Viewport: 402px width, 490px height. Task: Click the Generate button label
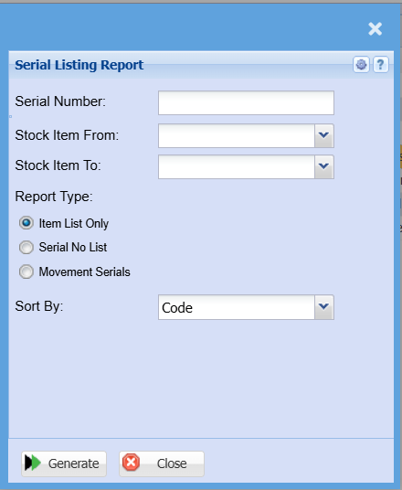(74, 463)
